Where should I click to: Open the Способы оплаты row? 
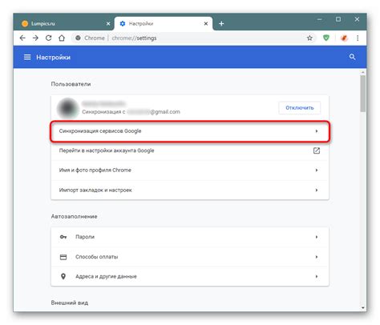tap(190, 257)
